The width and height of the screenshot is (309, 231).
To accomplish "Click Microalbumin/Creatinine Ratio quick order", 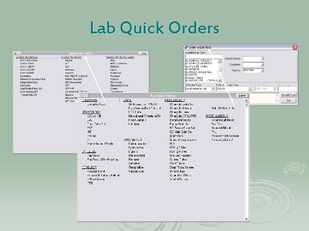I will 145,116.
